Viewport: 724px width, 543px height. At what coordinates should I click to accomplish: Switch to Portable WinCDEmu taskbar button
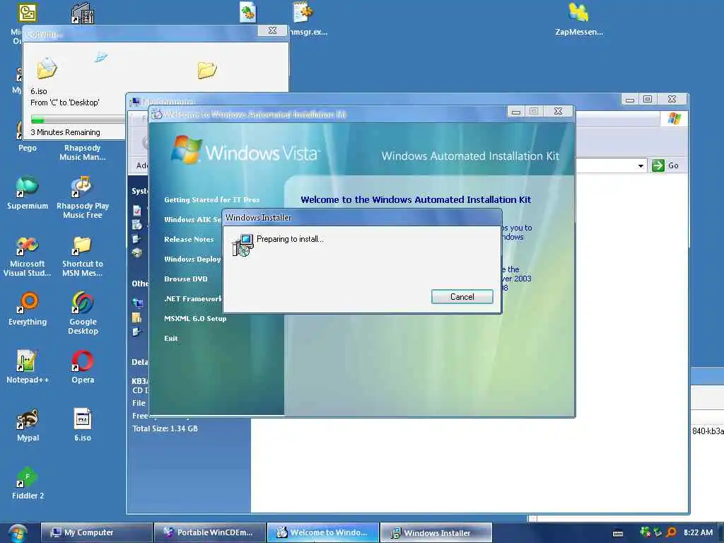(x=209, y=532)
